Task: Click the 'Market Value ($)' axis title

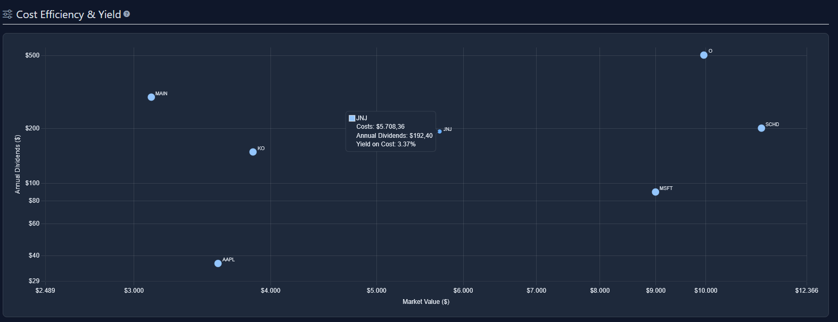Action: click(x=426, y=302)
